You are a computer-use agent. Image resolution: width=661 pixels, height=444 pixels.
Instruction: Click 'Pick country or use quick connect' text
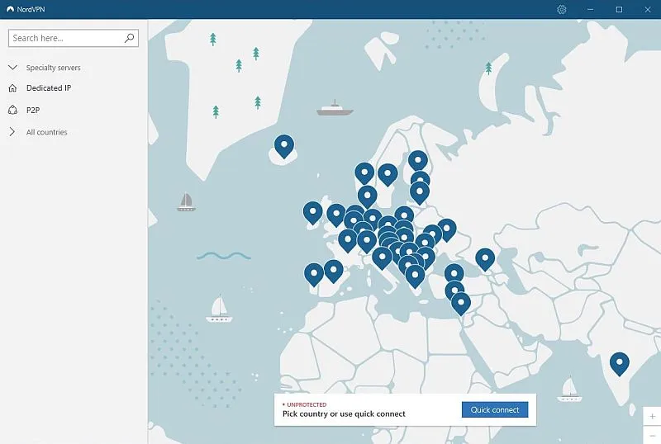pos(344,413)
